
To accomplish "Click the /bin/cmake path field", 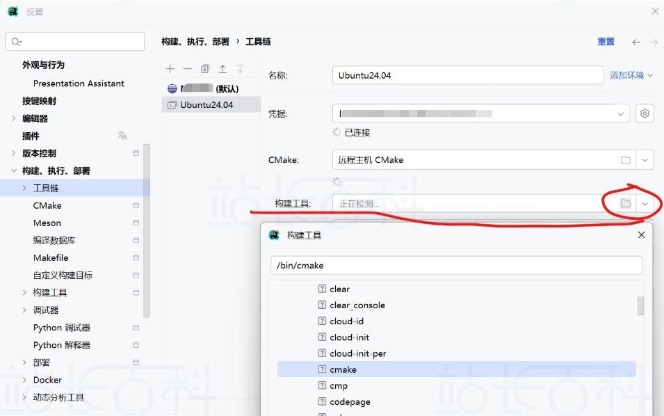I will click(457, 265).
